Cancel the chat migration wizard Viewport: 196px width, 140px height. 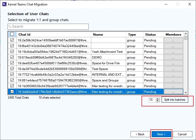coord(182,134)
